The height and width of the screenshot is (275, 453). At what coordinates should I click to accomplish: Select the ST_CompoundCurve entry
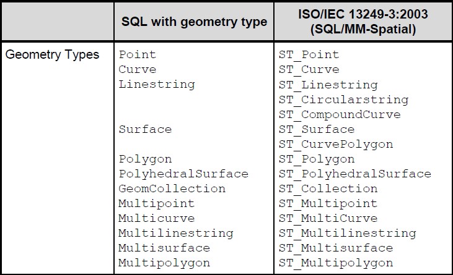point(340,114)
